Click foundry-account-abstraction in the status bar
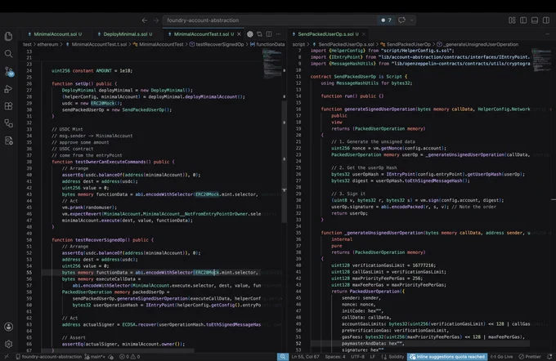The width and height of the screenshot is (556, 361). point(48,357)
